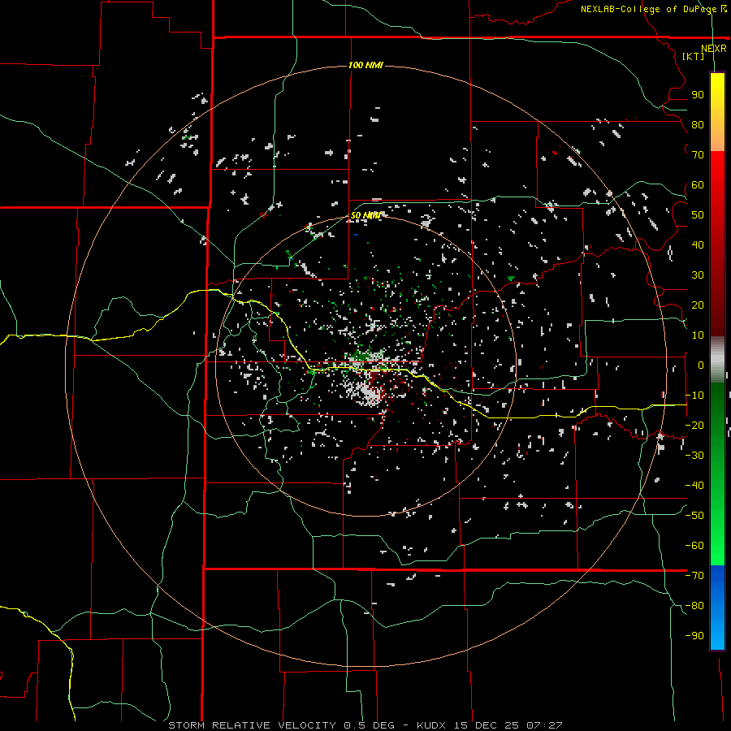The image size is (731, 731).
Task: Select the 40 value on the velocity scale
Action: coord(698,245)
